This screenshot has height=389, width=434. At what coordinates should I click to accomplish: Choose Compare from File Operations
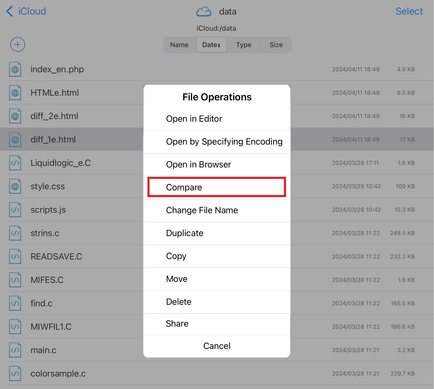pos(216,187)
